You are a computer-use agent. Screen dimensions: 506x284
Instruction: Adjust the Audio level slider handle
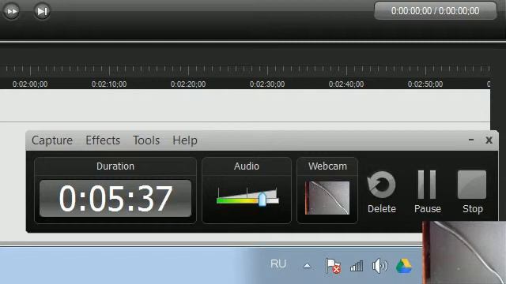coord(262,200)
